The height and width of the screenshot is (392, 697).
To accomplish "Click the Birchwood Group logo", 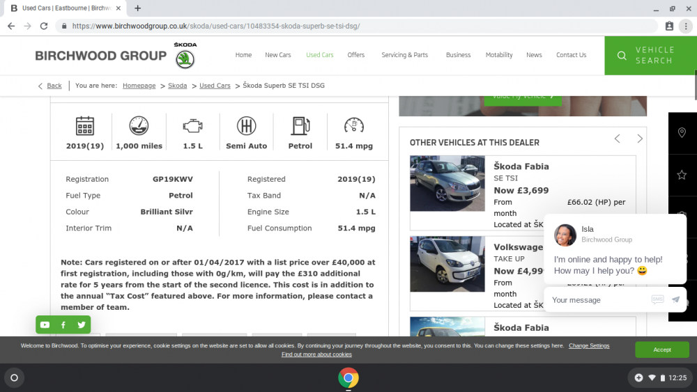I will 101,56.
